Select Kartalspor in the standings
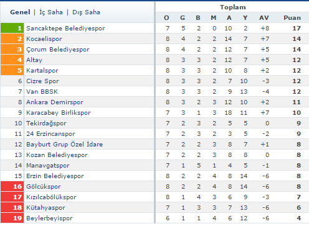This screenshot has height=229, width=309. 42,71
